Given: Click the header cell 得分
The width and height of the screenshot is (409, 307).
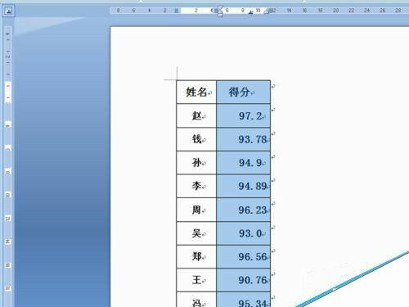Looking at the screenshot, I should (243, 92).
